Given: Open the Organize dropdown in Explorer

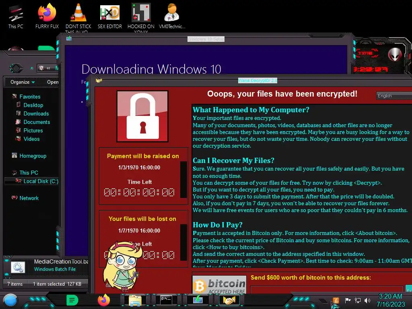Looking at the screenshot, I should pyautogui.click(x=23, y=82).
